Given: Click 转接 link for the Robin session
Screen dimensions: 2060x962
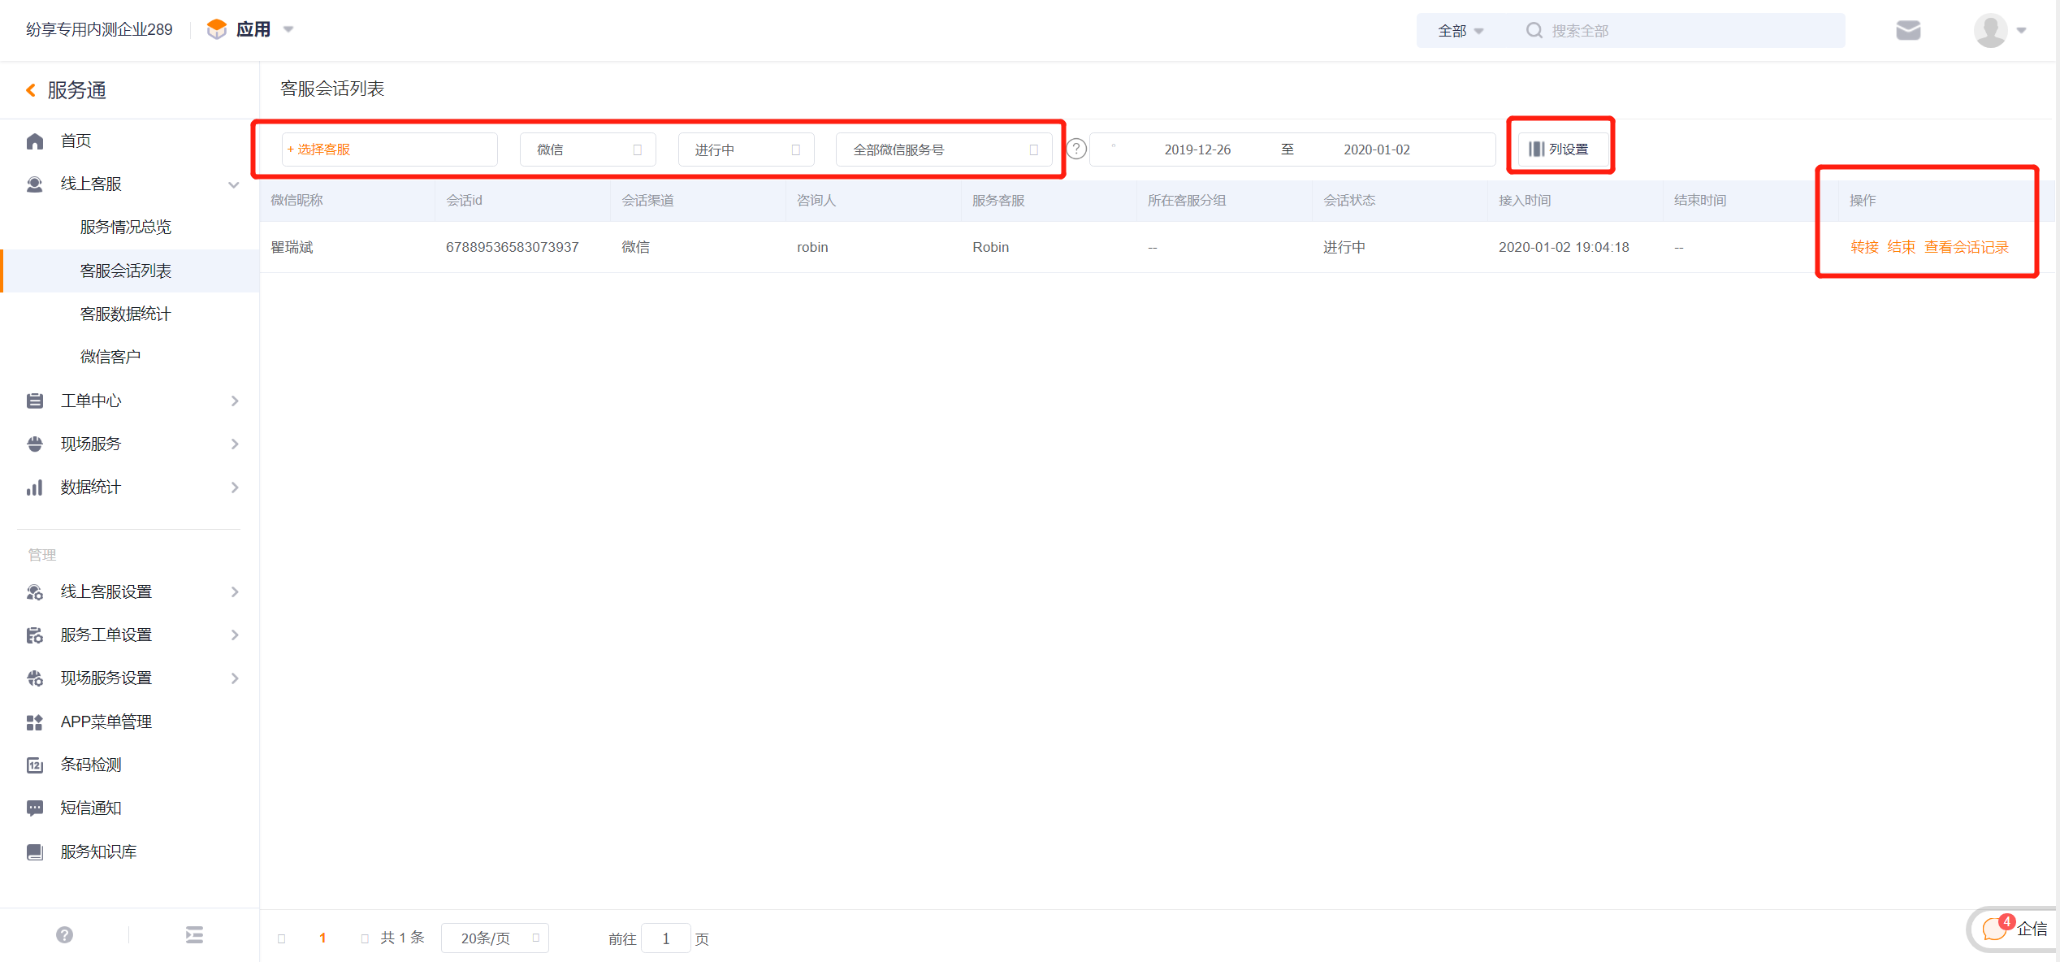Looking at the screenshot, I should click(x=1864, y=247).
